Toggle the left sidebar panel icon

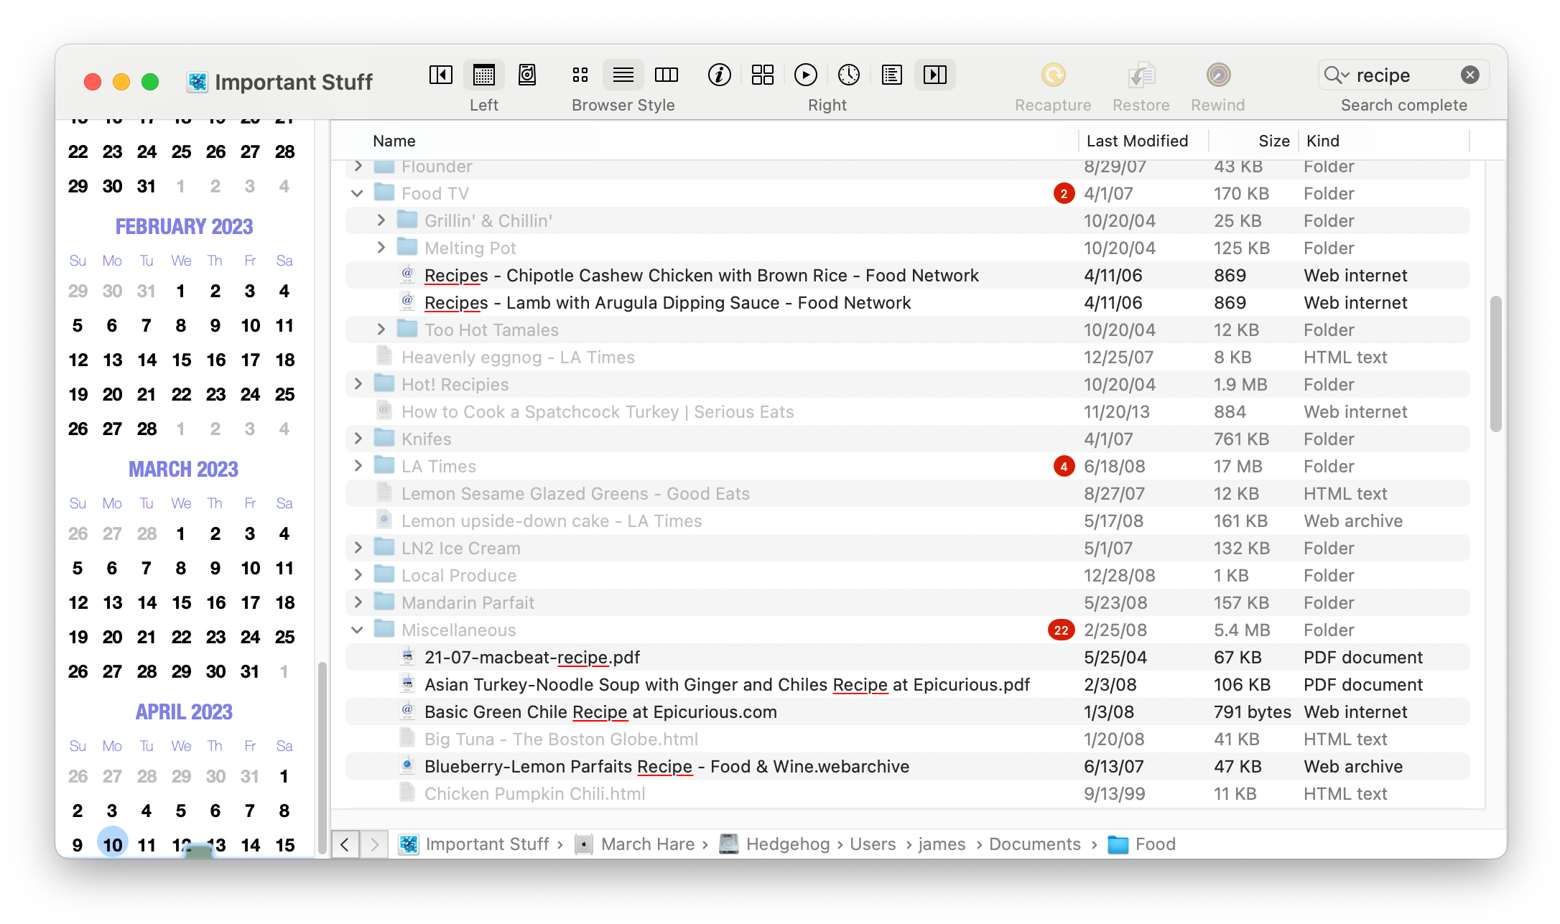(x=440, y=75)
